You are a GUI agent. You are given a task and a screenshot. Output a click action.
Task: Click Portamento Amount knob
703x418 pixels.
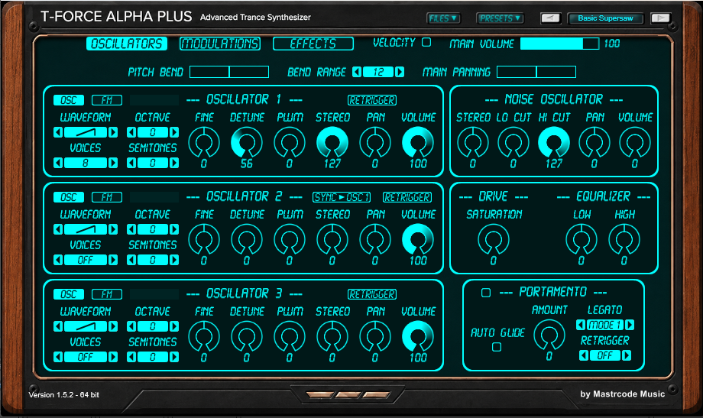(549, 335)
